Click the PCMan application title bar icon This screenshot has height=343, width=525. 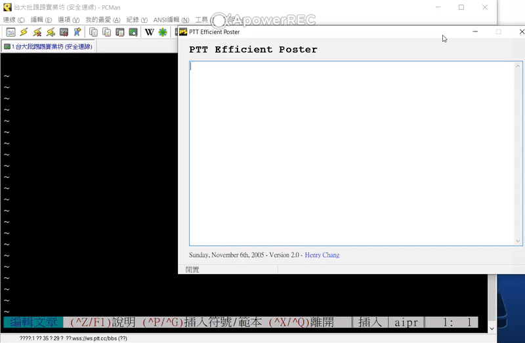coord(7,7)
